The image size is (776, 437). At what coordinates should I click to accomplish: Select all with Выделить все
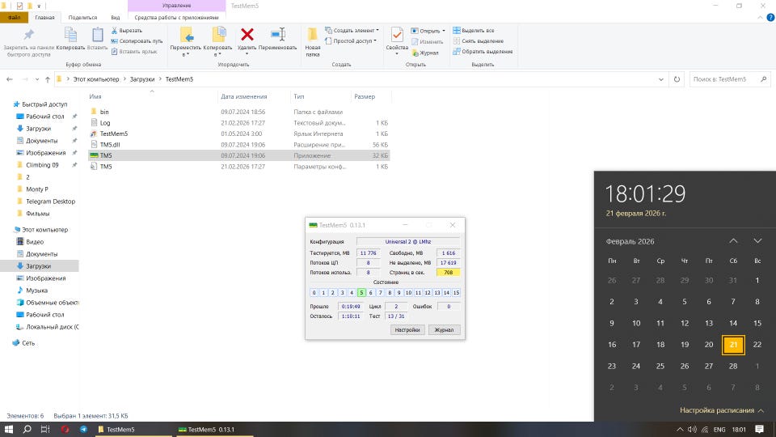[x=474, y=31]
